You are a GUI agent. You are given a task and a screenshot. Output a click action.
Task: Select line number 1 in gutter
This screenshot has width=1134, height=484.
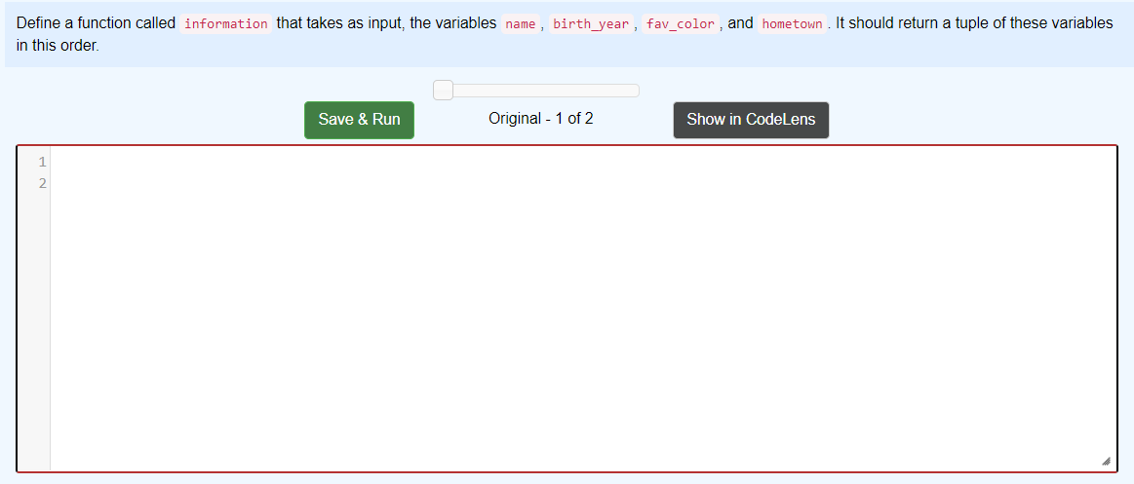(x=42, y=161)
